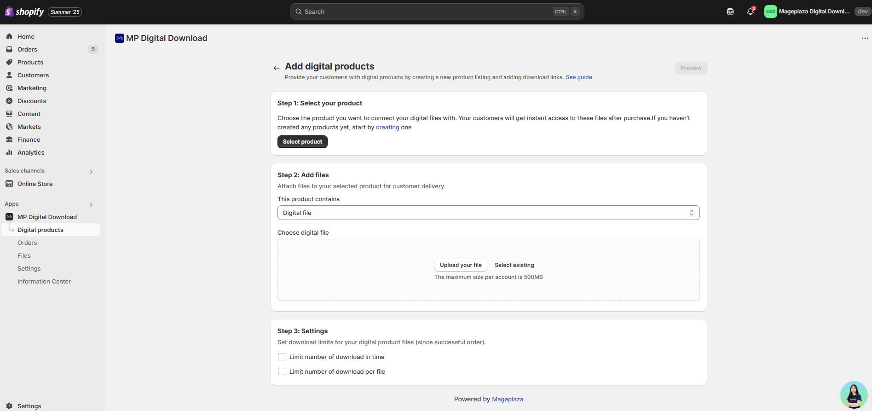The height and width of the screenshot is (411, 872).
Task: Open the This product contains dropdown
Action: click(488, 213)
